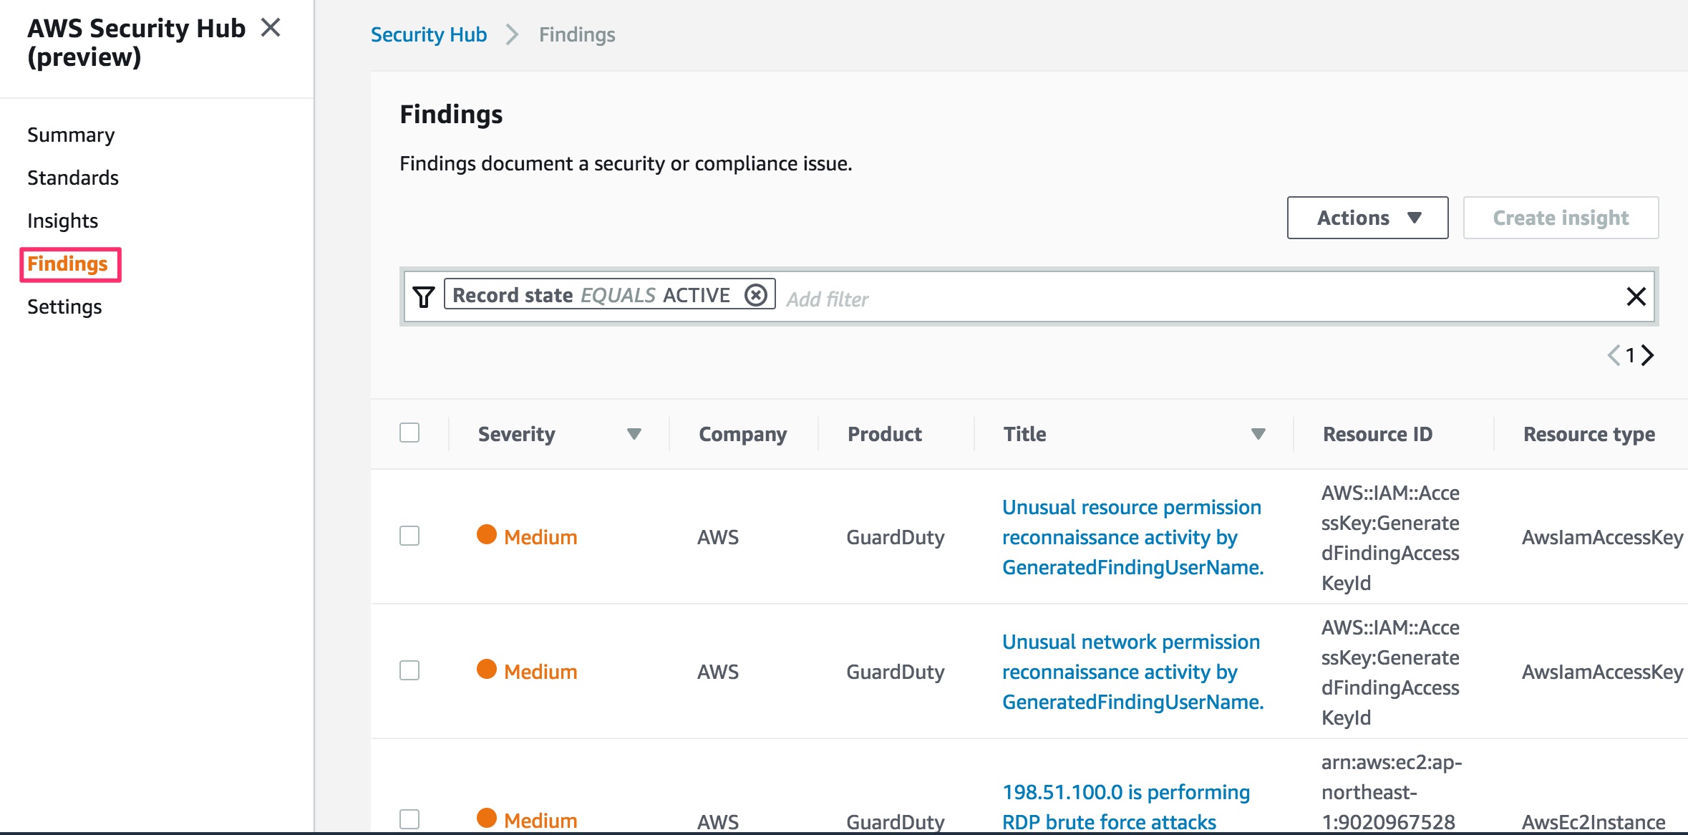Sort by Title column arrow
The height and width of the screenshot is (835, 1688).
[1258, 434]
